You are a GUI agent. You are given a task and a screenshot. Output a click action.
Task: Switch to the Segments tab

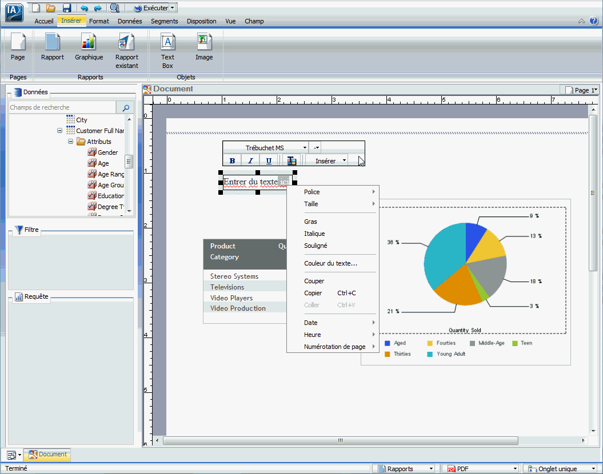(x=164, y=21)
